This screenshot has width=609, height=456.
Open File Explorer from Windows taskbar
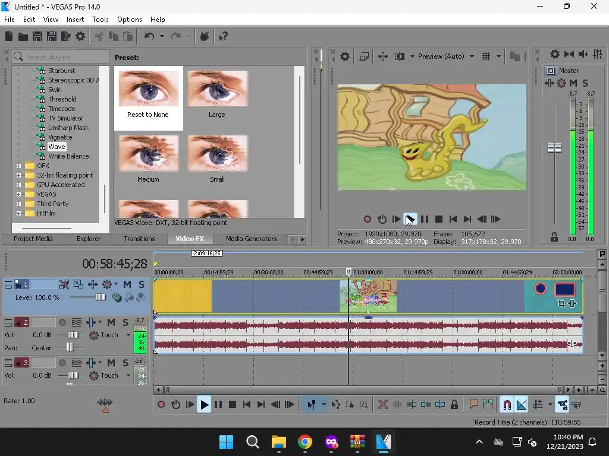278,442
